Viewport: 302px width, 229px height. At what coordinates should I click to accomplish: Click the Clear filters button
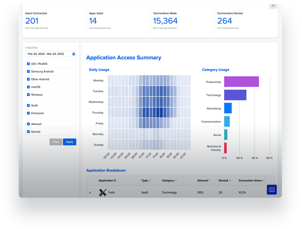tap(56, 142)
